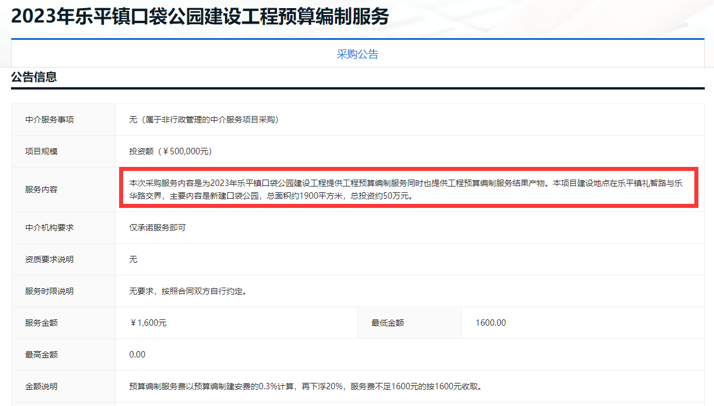Click the 最低金额 label cell
This screenshot has height=406, width=714.
[x=410, y=323]
